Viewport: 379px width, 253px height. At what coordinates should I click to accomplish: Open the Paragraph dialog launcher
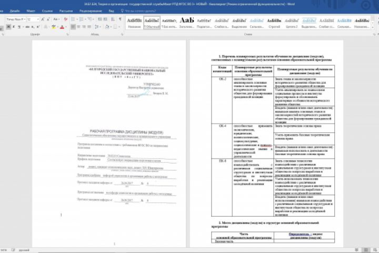coord(122,34)
